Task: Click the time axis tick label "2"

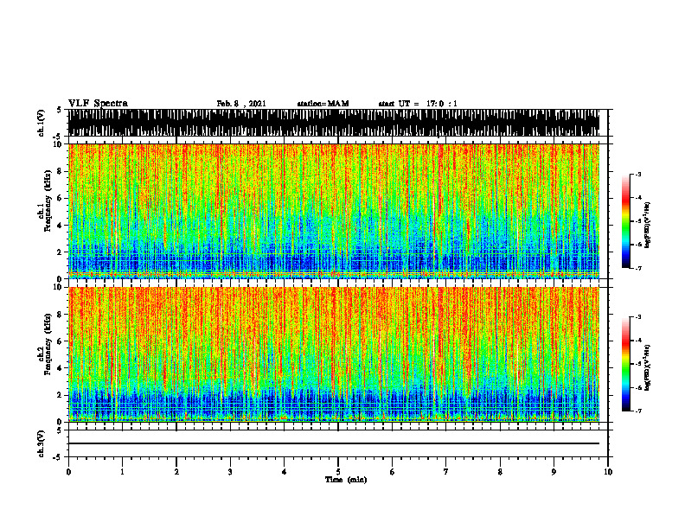Action: [x=176, y=472]
